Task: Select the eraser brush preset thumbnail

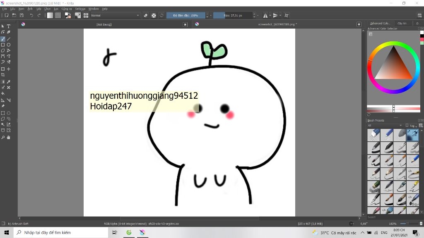Action: [x=374, y=135]
